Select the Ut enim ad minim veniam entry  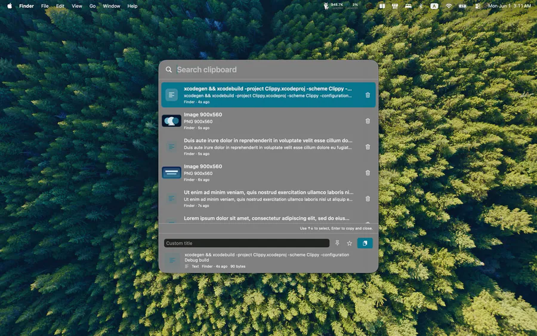(268, 199)
